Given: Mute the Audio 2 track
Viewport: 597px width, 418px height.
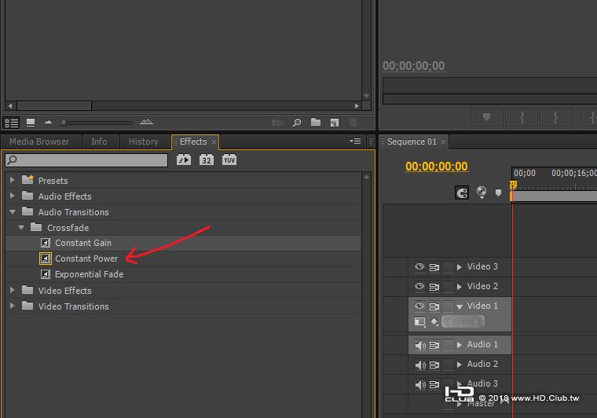Looking at the screenshot, I should (420, 365).
